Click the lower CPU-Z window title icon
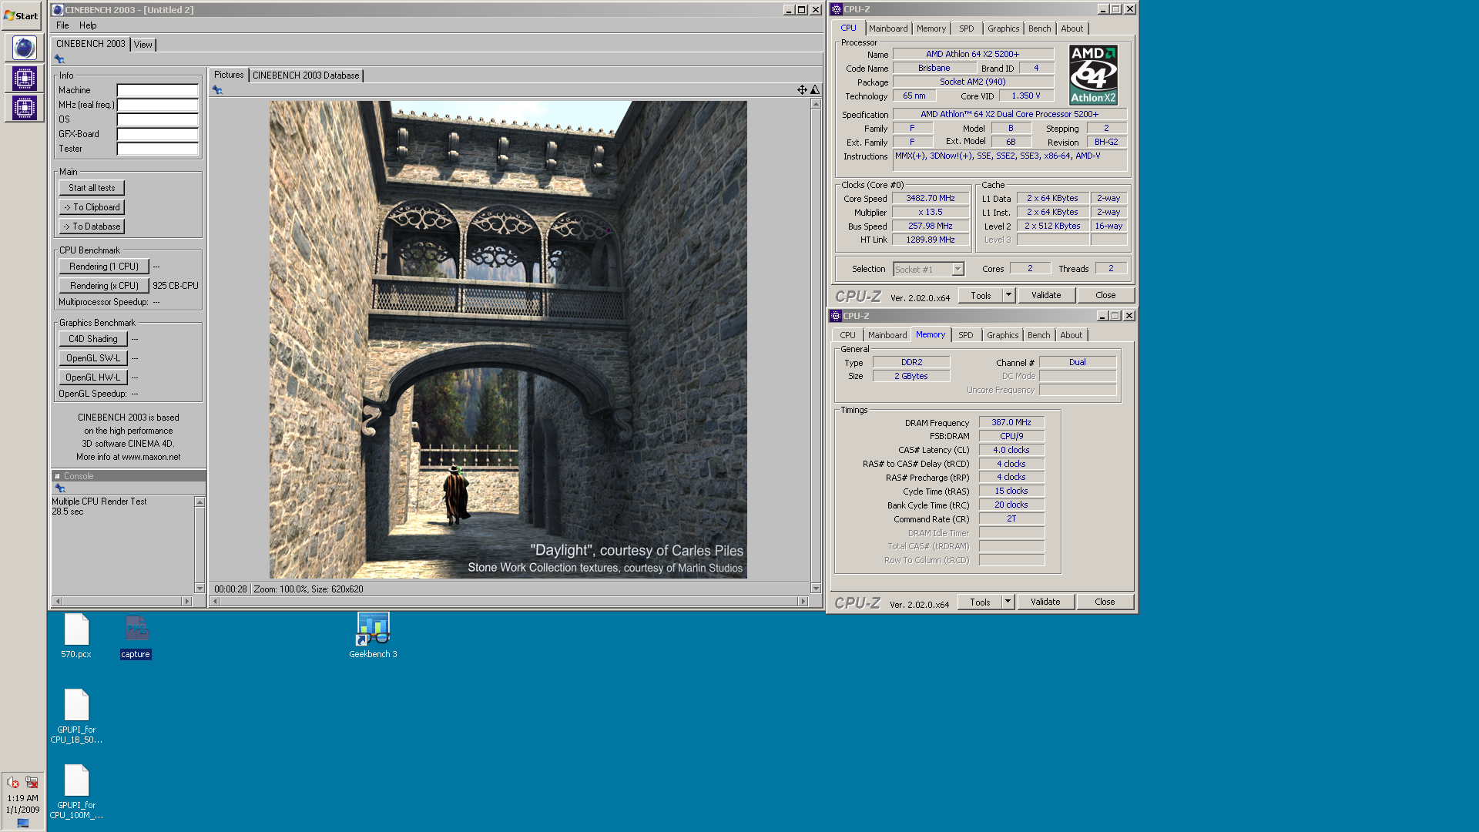The height and width of the screenshot is (832, 1479). (x=835, y=316)
